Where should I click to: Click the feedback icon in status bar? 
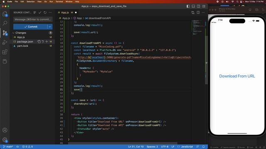pyautogui.click(x=198, y=147)
